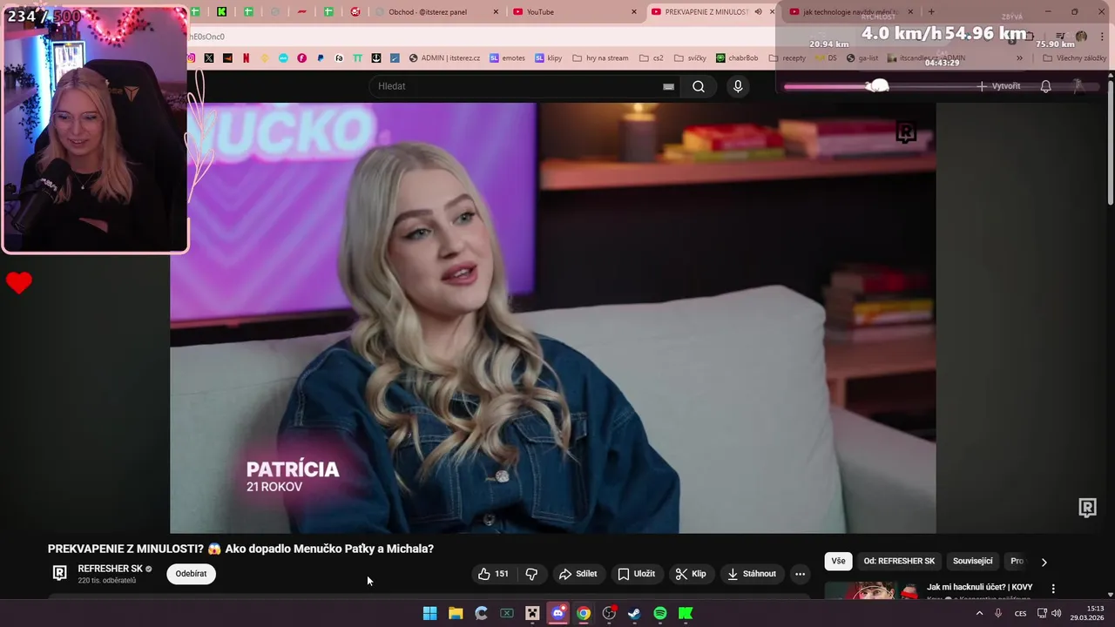Open X (Twitter) bookmark icon
The width and height of the screenshot is (1115, 627).
click(209, 58)
